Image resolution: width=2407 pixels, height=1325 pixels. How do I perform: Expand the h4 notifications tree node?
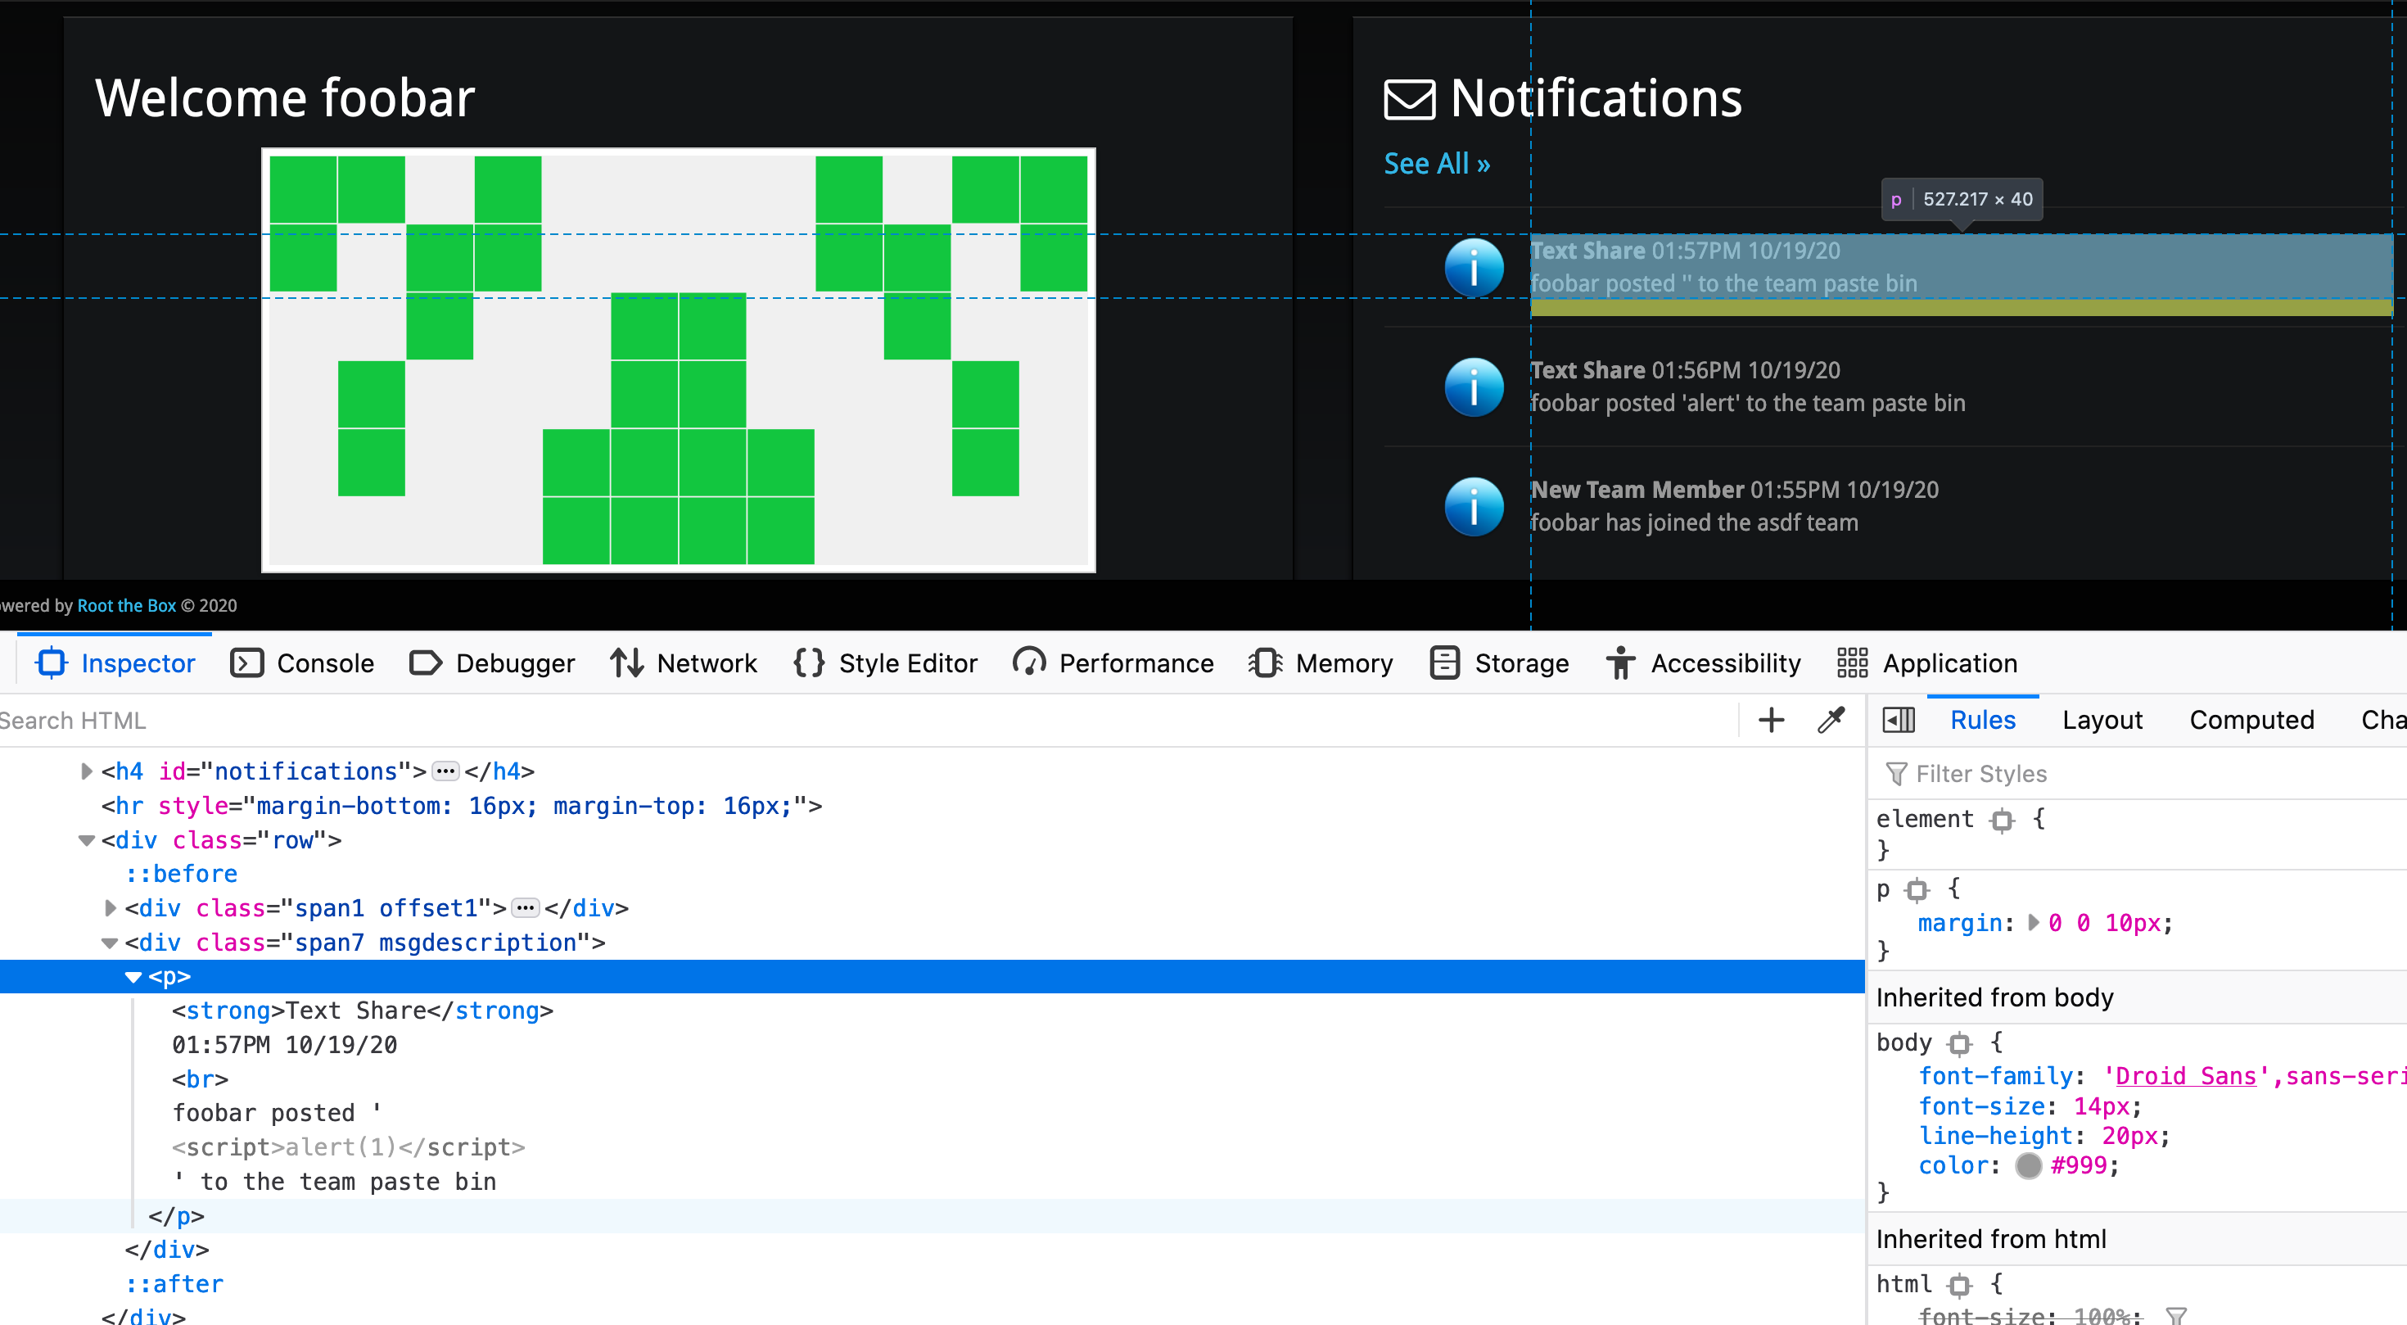point(87,772)
